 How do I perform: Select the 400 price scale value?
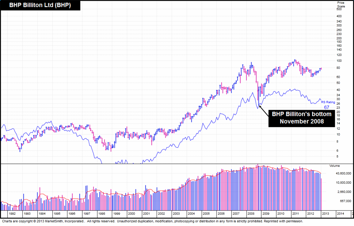pyautogui.click(x=339, y=16)
